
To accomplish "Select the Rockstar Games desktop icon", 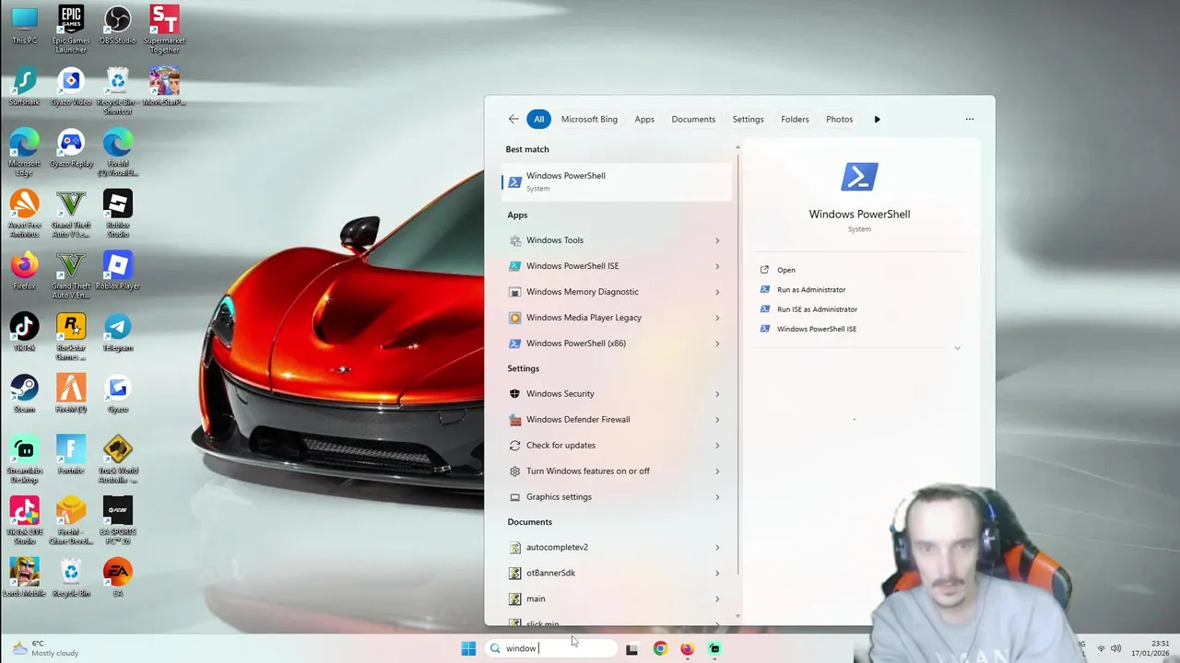I will (x=71, y=337).
